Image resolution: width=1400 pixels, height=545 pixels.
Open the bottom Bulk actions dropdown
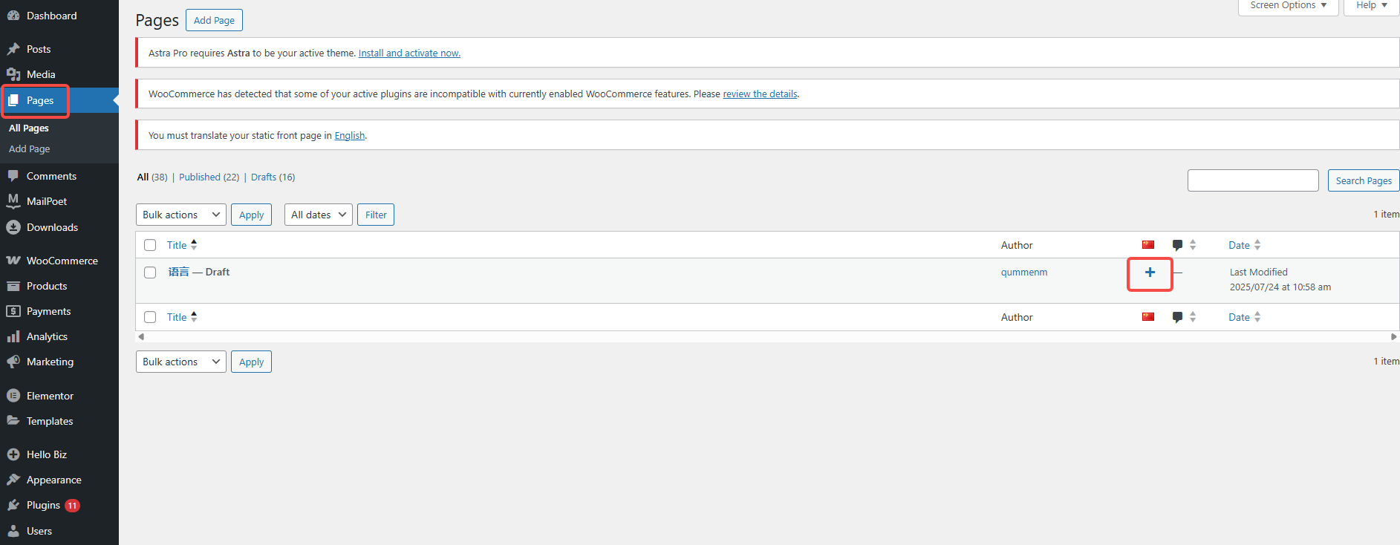coord(181,362)
